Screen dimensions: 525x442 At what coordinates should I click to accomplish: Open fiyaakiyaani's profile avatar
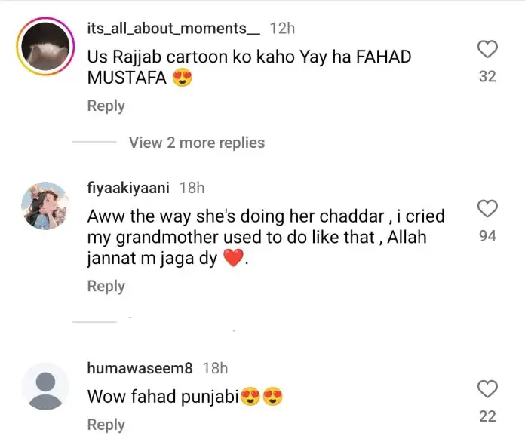click(45, 206)
